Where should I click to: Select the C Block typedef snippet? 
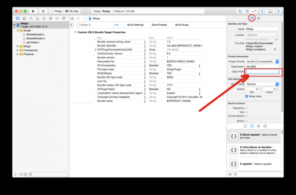coord(254,136)
